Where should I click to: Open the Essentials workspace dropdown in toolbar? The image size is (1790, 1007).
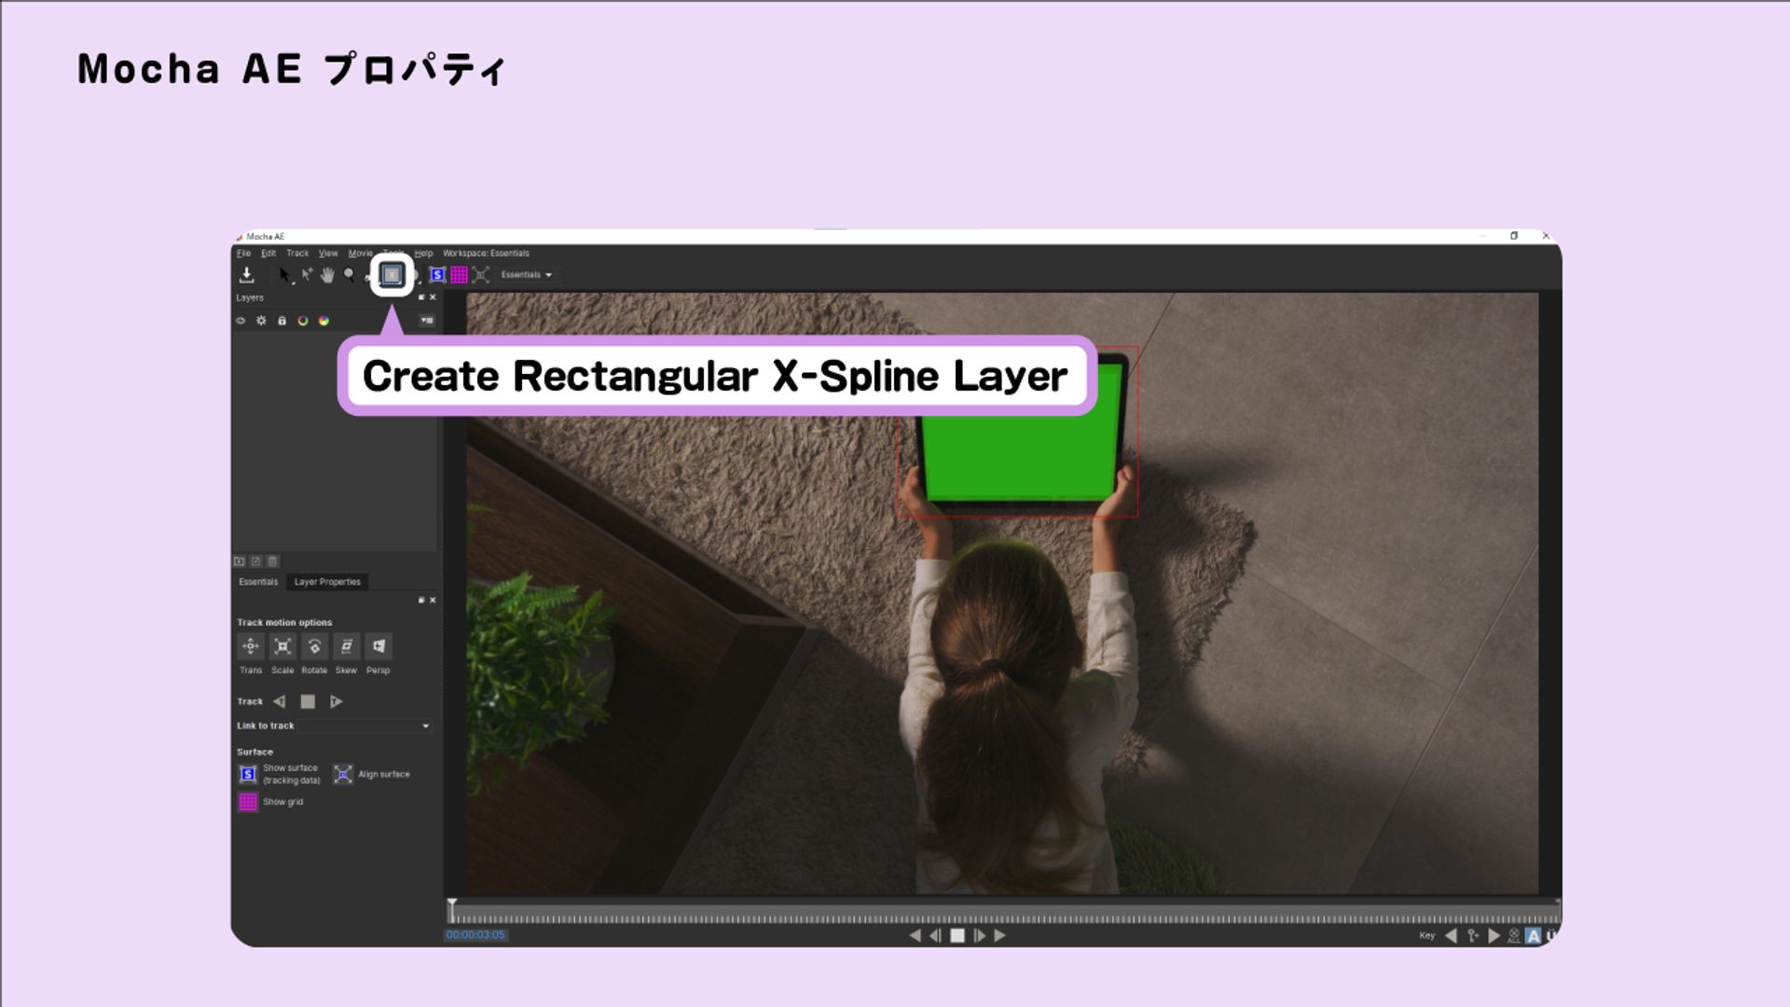pyautogui.click(x=527, y=274)
